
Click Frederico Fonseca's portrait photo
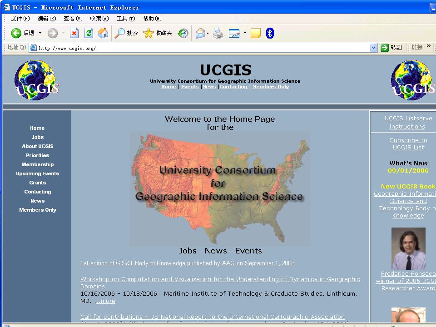tap(408, 248)
